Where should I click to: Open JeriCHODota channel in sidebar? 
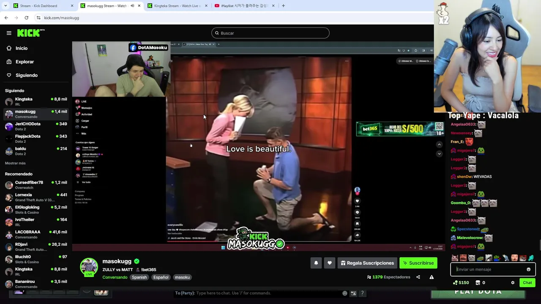coord(36,126)
